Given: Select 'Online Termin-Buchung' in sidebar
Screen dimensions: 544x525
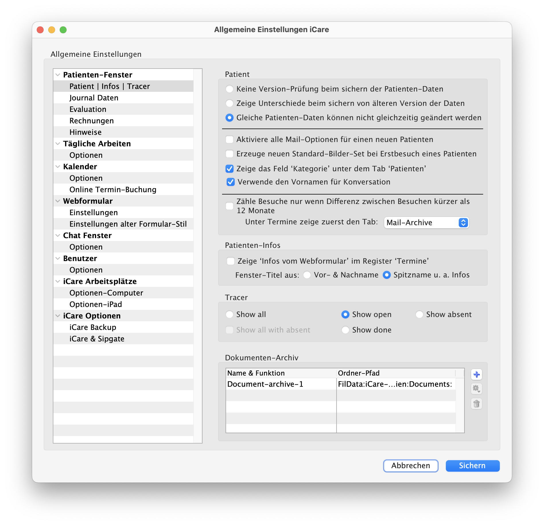Looking at the screenshot, I should click(113, 190).
